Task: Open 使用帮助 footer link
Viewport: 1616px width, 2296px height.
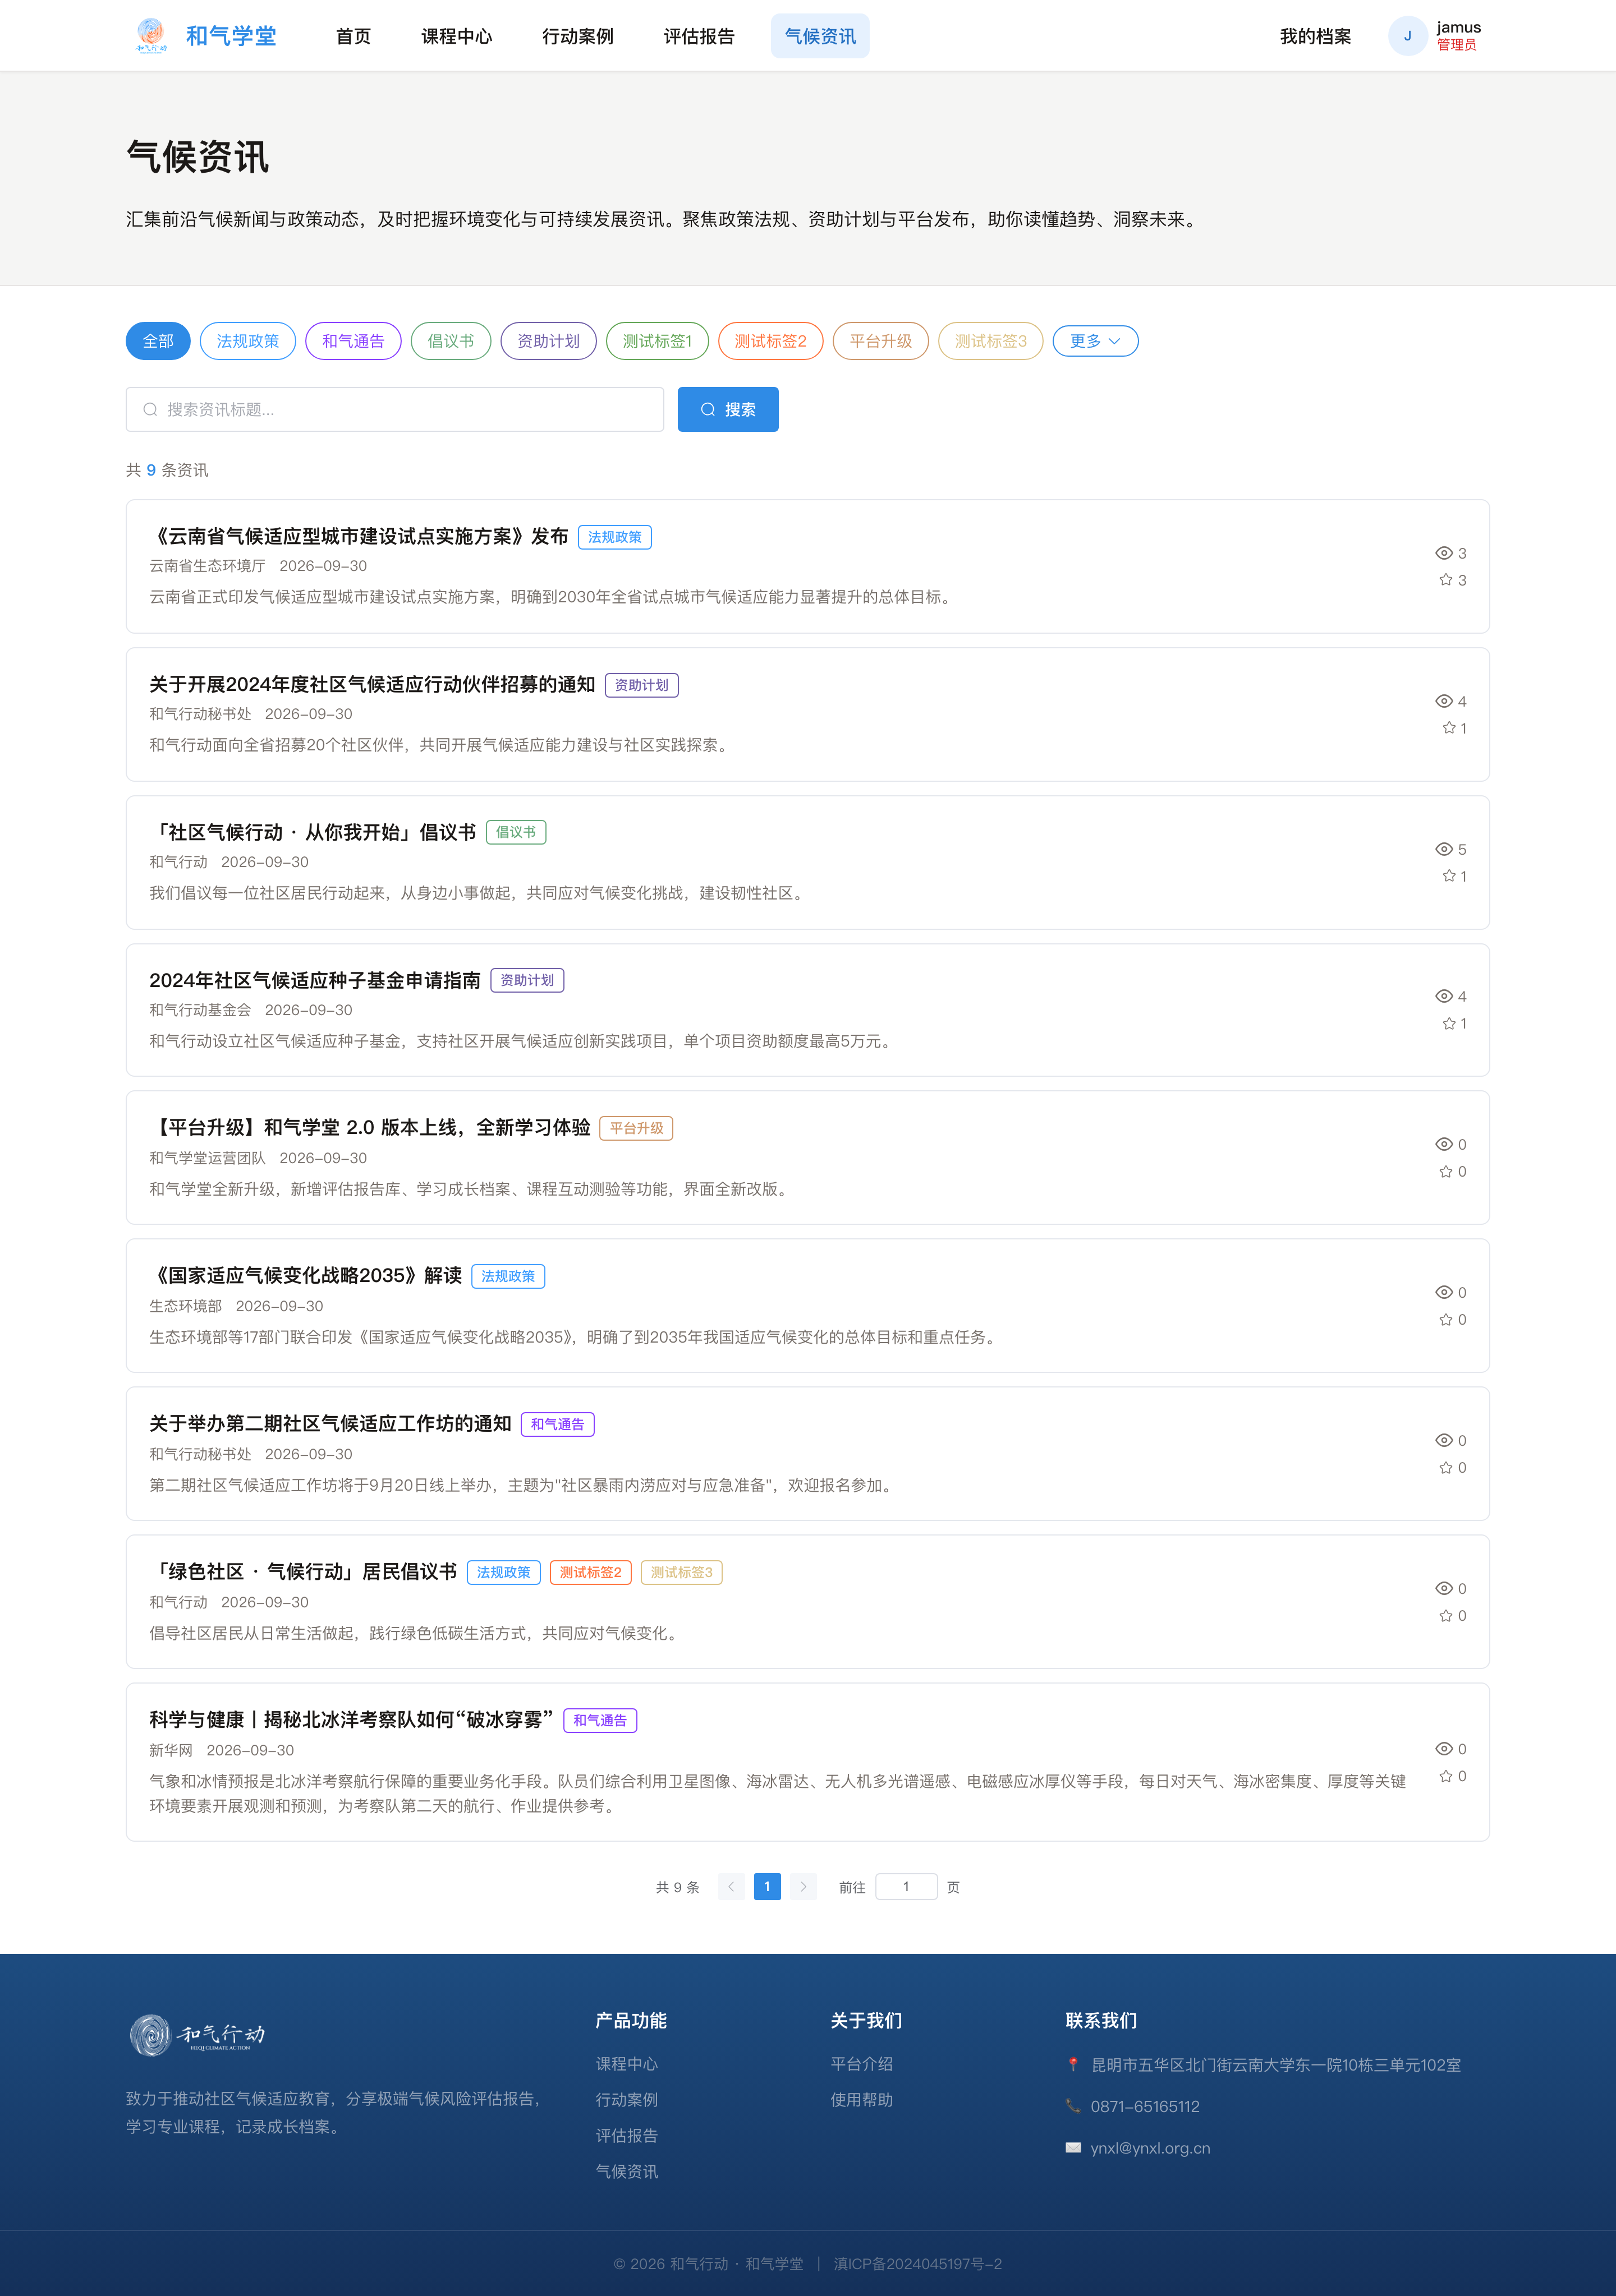Action: [x=861, y=2099]
